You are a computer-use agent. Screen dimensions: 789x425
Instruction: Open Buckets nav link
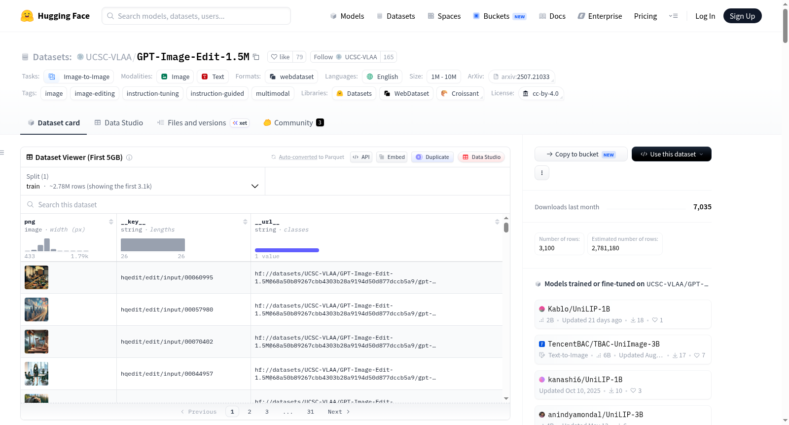500,16
